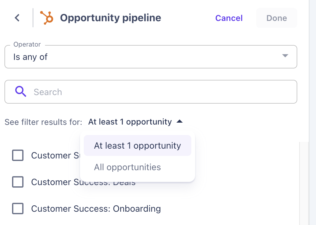Viewport: 316px width, 225px height.
Task: Focus the Search input field
Action: tap(159, 92)
